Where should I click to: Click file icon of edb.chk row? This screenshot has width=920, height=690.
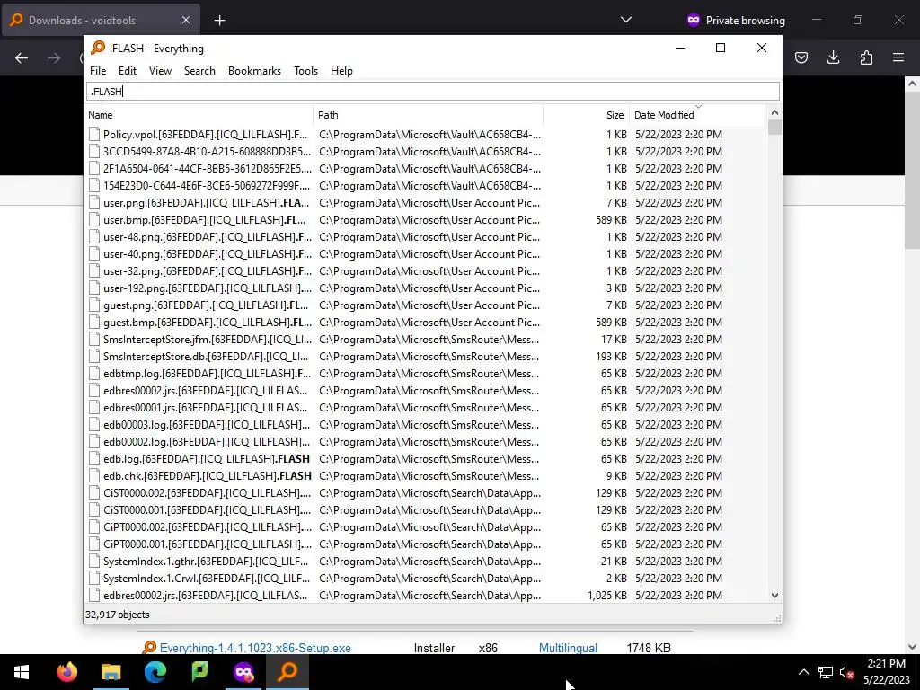click(93, 476)
